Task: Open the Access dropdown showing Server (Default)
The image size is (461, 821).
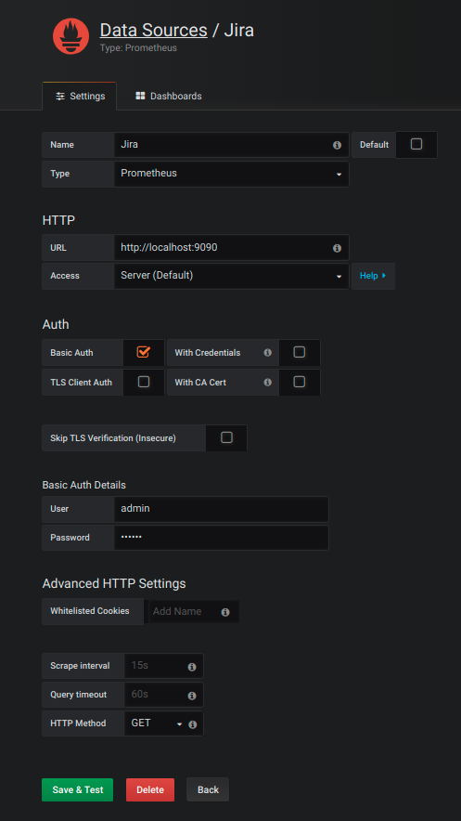Action: 232,276
